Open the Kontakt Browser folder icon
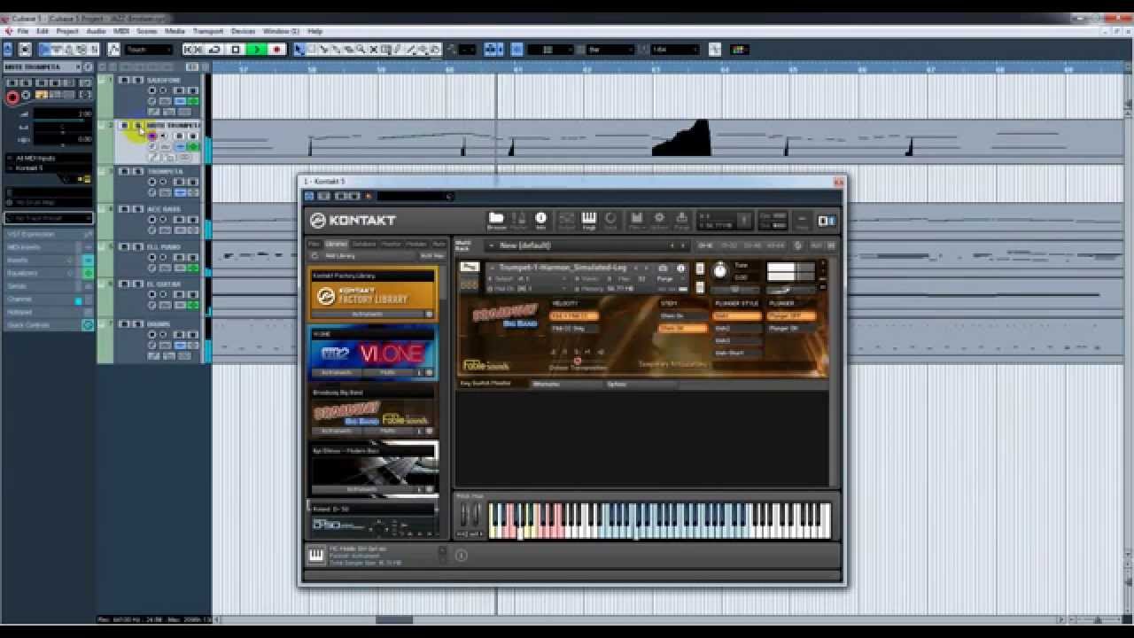Image resolution: width=1134 pixels, height=638 pixels. click(x=496, y=219)
